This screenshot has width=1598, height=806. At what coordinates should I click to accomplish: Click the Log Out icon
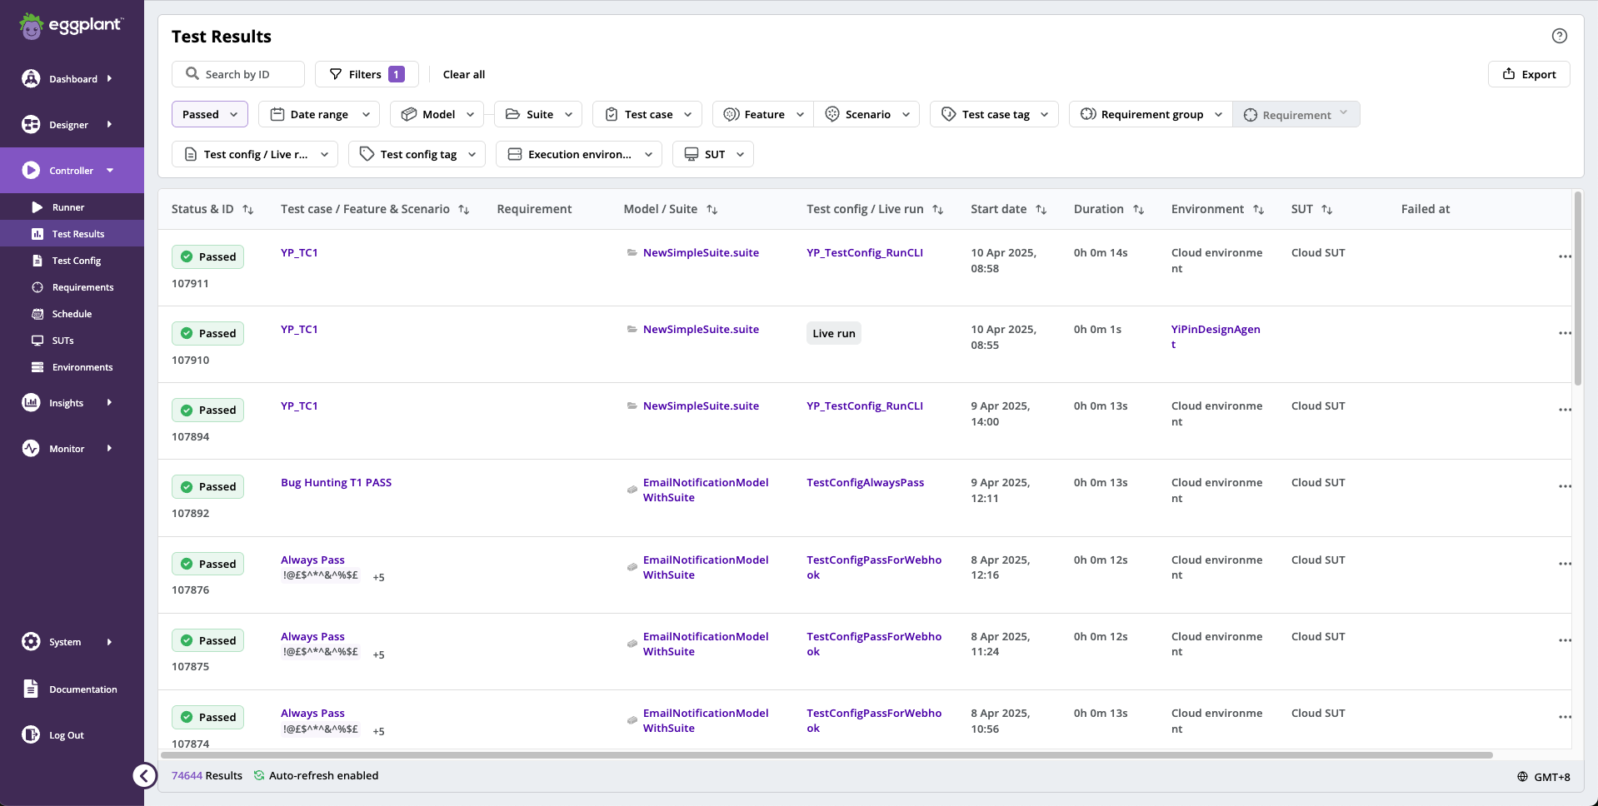[x=31, y=734]
